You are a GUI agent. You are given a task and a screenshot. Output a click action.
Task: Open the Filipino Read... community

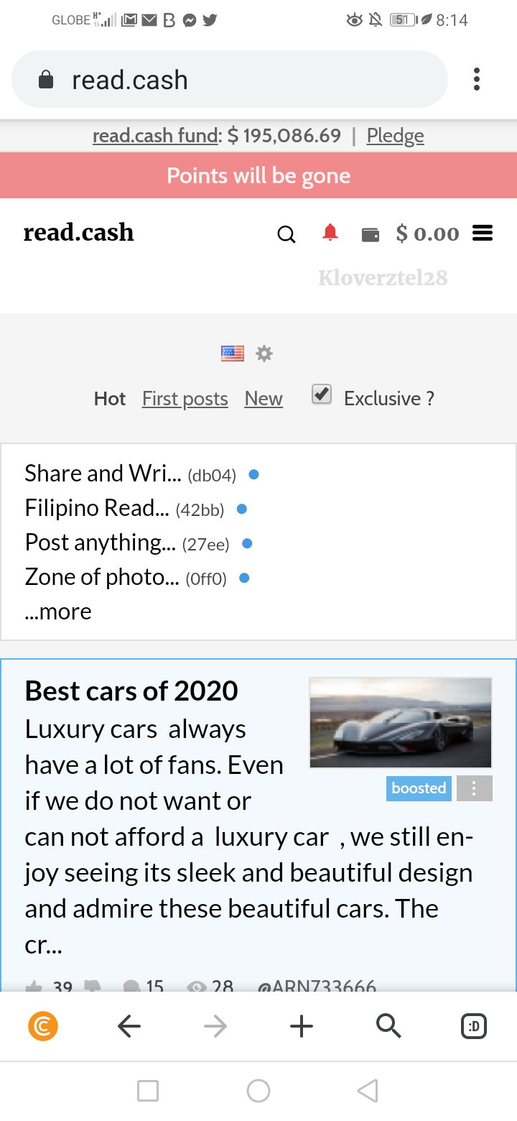point(97,509)
